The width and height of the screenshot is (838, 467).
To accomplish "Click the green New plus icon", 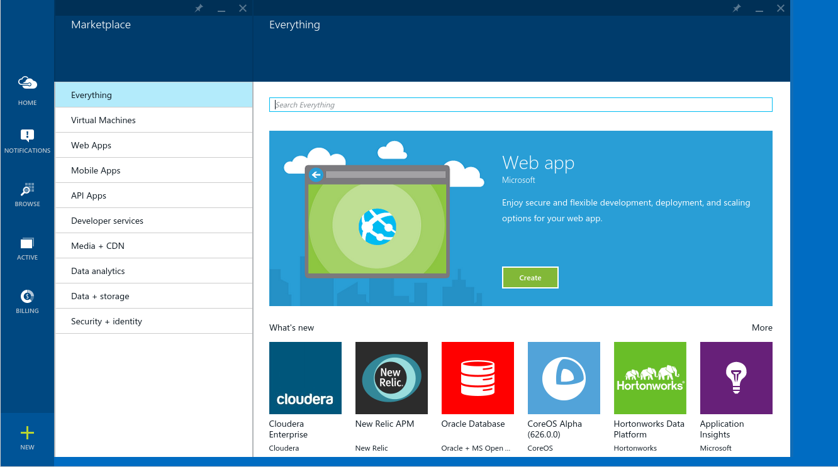I will (27, 433).
